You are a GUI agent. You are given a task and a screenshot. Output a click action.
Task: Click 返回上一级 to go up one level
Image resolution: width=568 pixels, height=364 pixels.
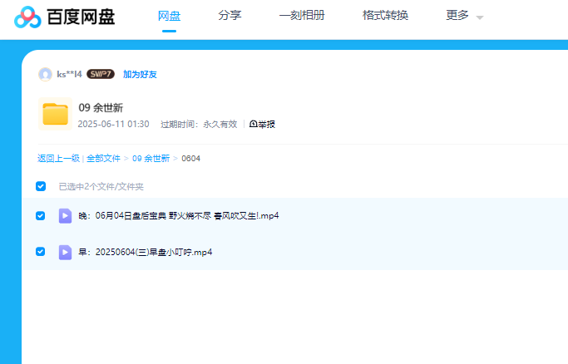(58, 158)
